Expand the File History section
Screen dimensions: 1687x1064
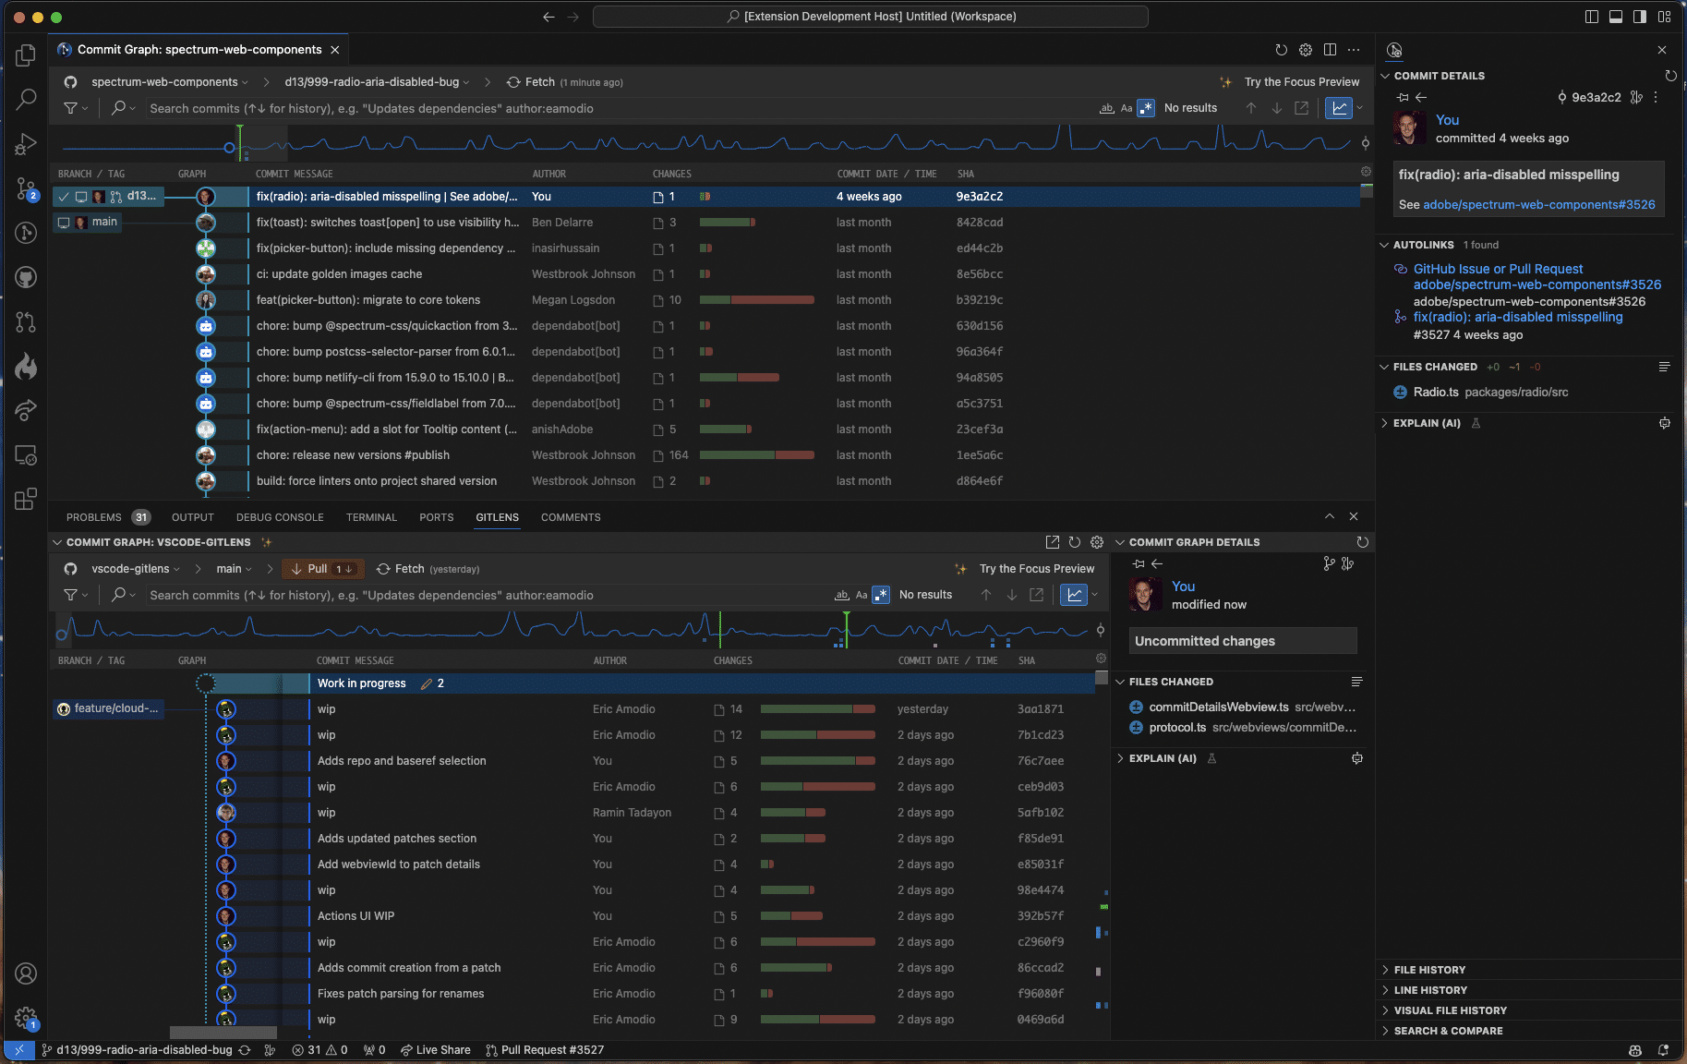pos(1429,970)
